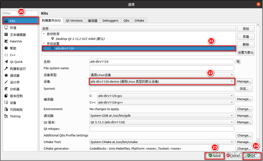Viewport: 263px width, 161px height.
Task: Open the 分析器 category icon
Action: click(6, 89)
